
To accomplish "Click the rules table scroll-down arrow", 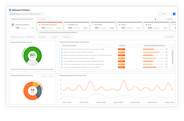I will pos(173,68).
